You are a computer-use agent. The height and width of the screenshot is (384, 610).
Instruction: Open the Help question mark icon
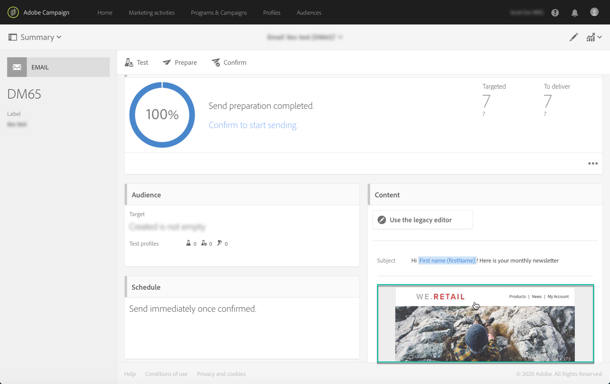pyautogui.click(x=555, y=13)
